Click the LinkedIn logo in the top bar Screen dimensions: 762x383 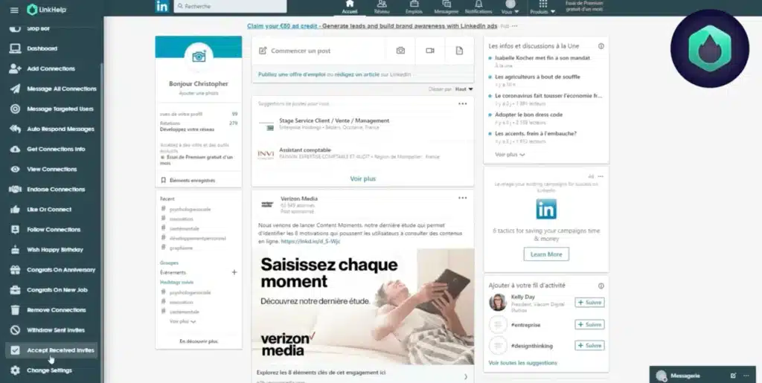point(162,6)
